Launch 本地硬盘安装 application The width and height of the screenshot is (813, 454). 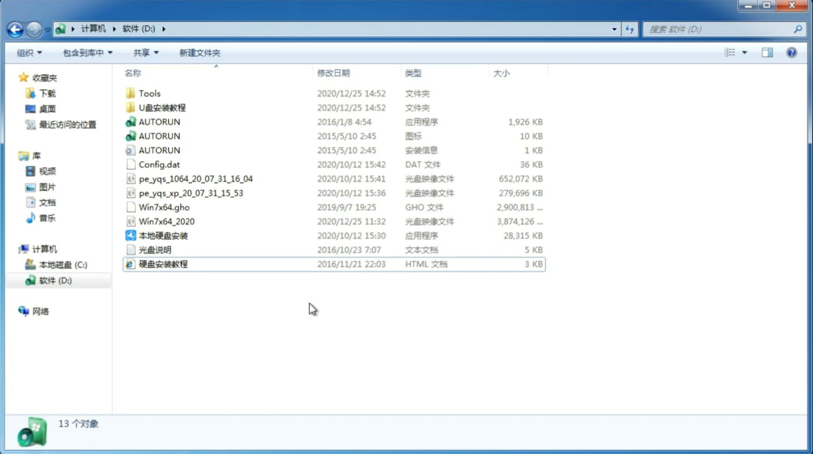(x=162, y=235)
